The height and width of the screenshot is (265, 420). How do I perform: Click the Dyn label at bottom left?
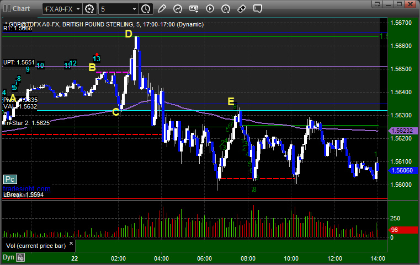pyautogui.click(x=8, y=257)
